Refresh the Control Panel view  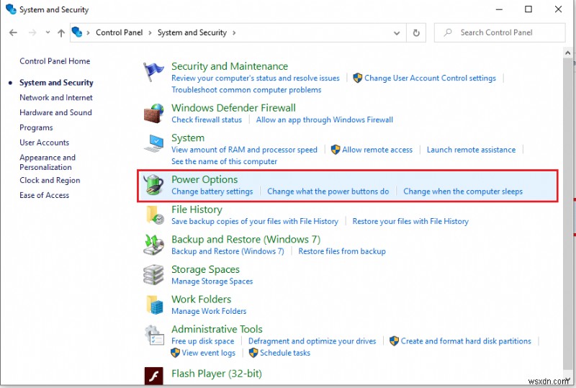[x=416, y=32]
